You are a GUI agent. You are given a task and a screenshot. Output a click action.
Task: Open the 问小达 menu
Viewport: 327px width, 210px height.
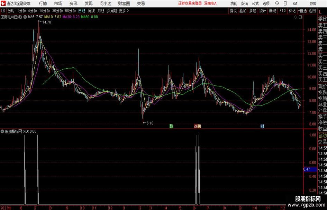[105, 3]
